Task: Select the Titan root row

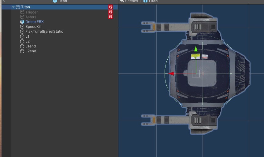Action: [x=60, y=7]
